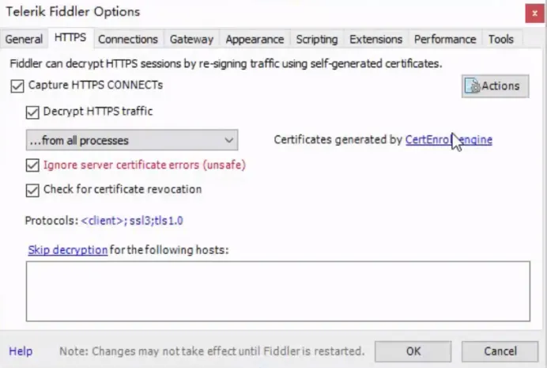Switch to the Extensions tab

[x=375, y=39]
